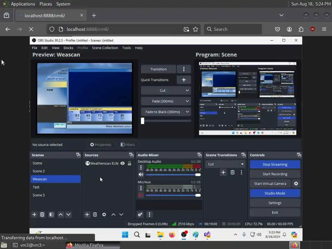Adjust Desktop Audio volume slider

pos(173,175)
